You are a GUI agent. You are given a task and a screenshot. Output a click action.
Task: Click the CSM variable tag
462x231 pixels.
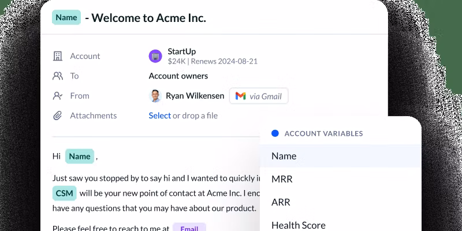[x=63, y=193]
